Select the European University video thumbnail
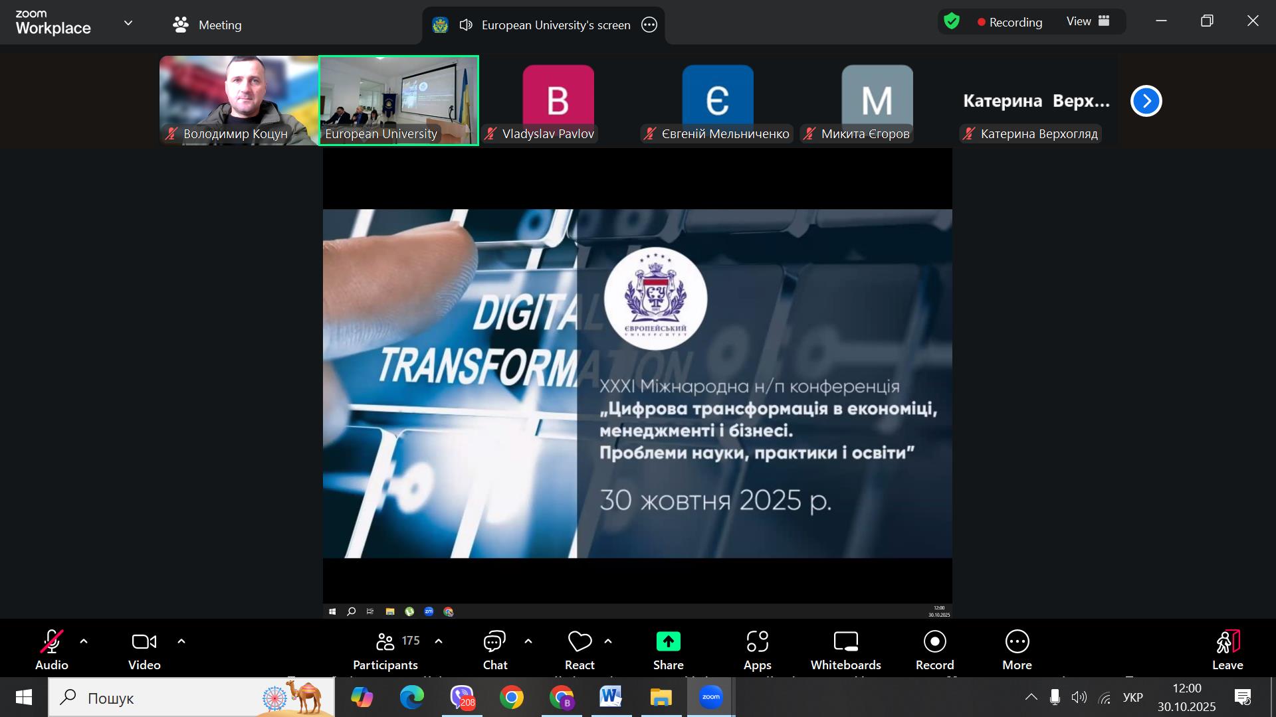 click(x=399, y=100)
